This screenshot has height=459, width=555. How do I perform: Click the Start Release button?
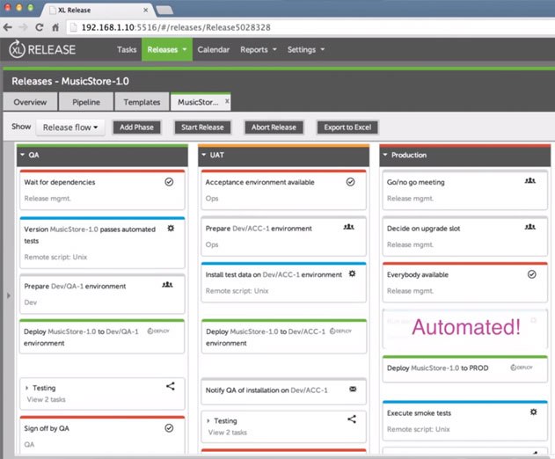tap(202, 127)
